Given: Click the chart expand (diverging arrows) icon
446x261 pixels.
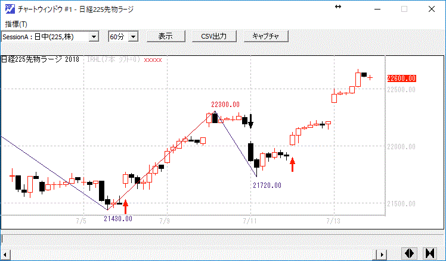Looking at the screenshot, I should pos(409,253).
